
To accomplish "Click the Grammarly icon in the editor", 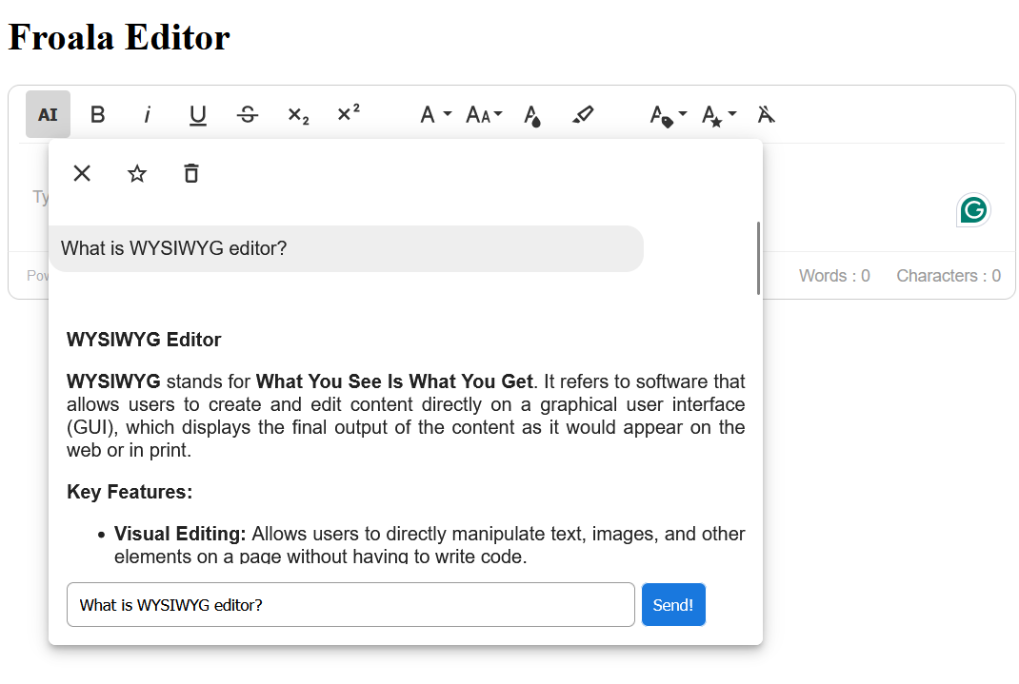I will 973,209.
